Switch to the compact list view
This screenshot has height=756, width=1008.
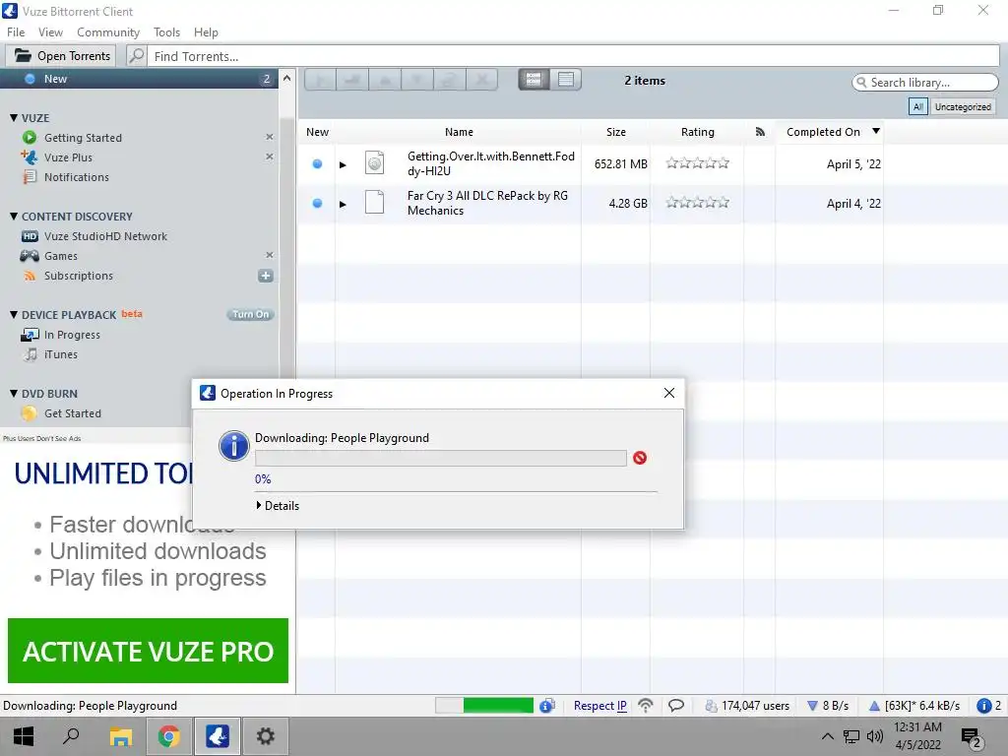click(x=566, y=79)
